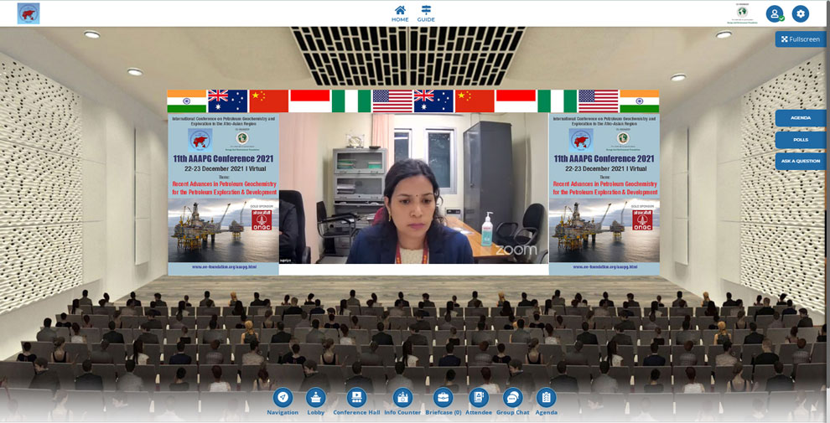This screenshot has height=423, width=830.
Task: Open the settings gear
Action: pyautogui.click(x=801, y=13)
